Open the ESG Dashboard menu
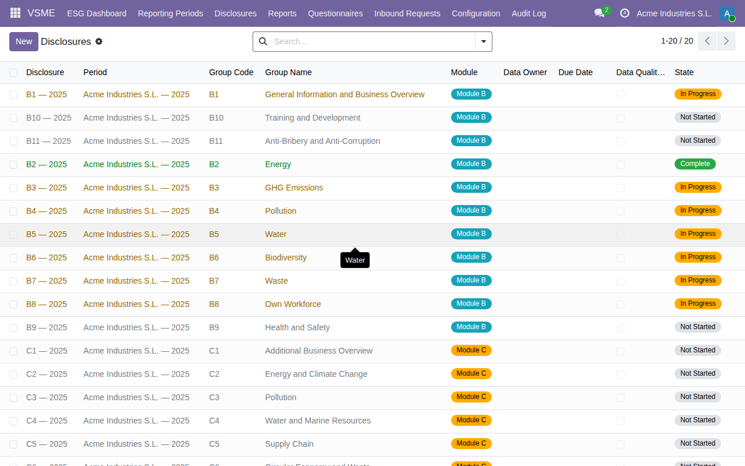The width and height of the screenshot is (745, 466). pos(97,13)
